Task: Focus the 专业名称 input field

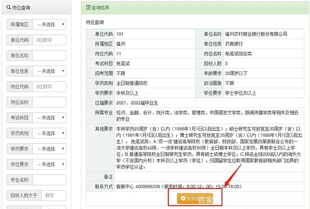Action: pyautogui.click(x=49, y=180)
